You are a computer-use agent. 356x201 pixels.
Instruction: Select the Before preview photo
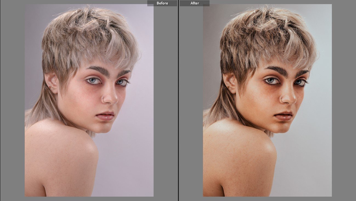point(89,100)
